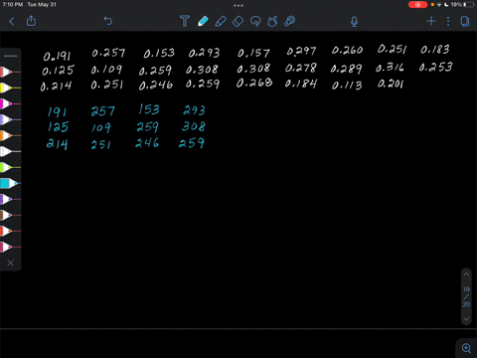Viewport: 477px width, 358px height.
Task: Choose the selected cyan pen
Action: pos(10,183)
